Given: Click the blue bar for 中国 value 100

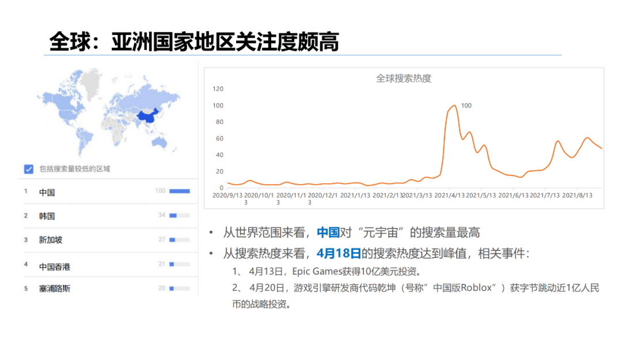Looking at the screenshot, I should 180,191.
